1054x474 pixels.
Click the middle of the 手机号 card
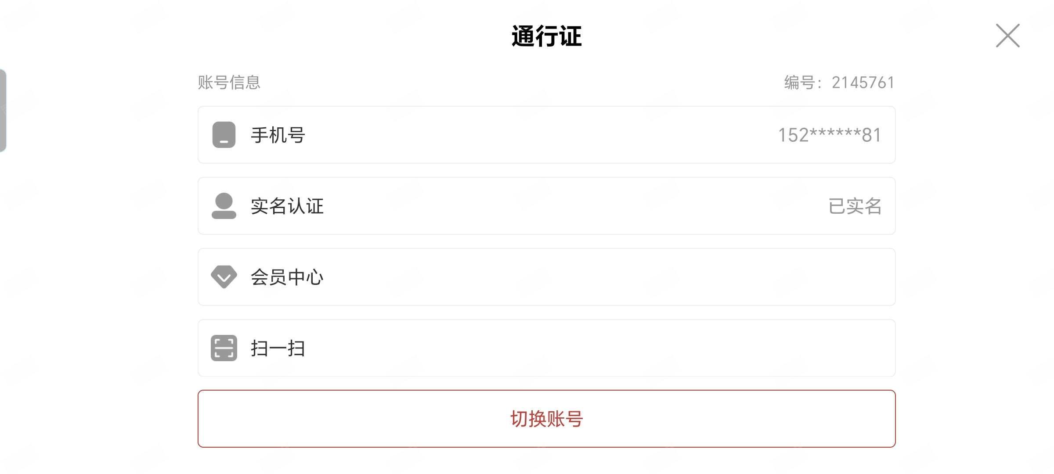[x=547, y=135]
